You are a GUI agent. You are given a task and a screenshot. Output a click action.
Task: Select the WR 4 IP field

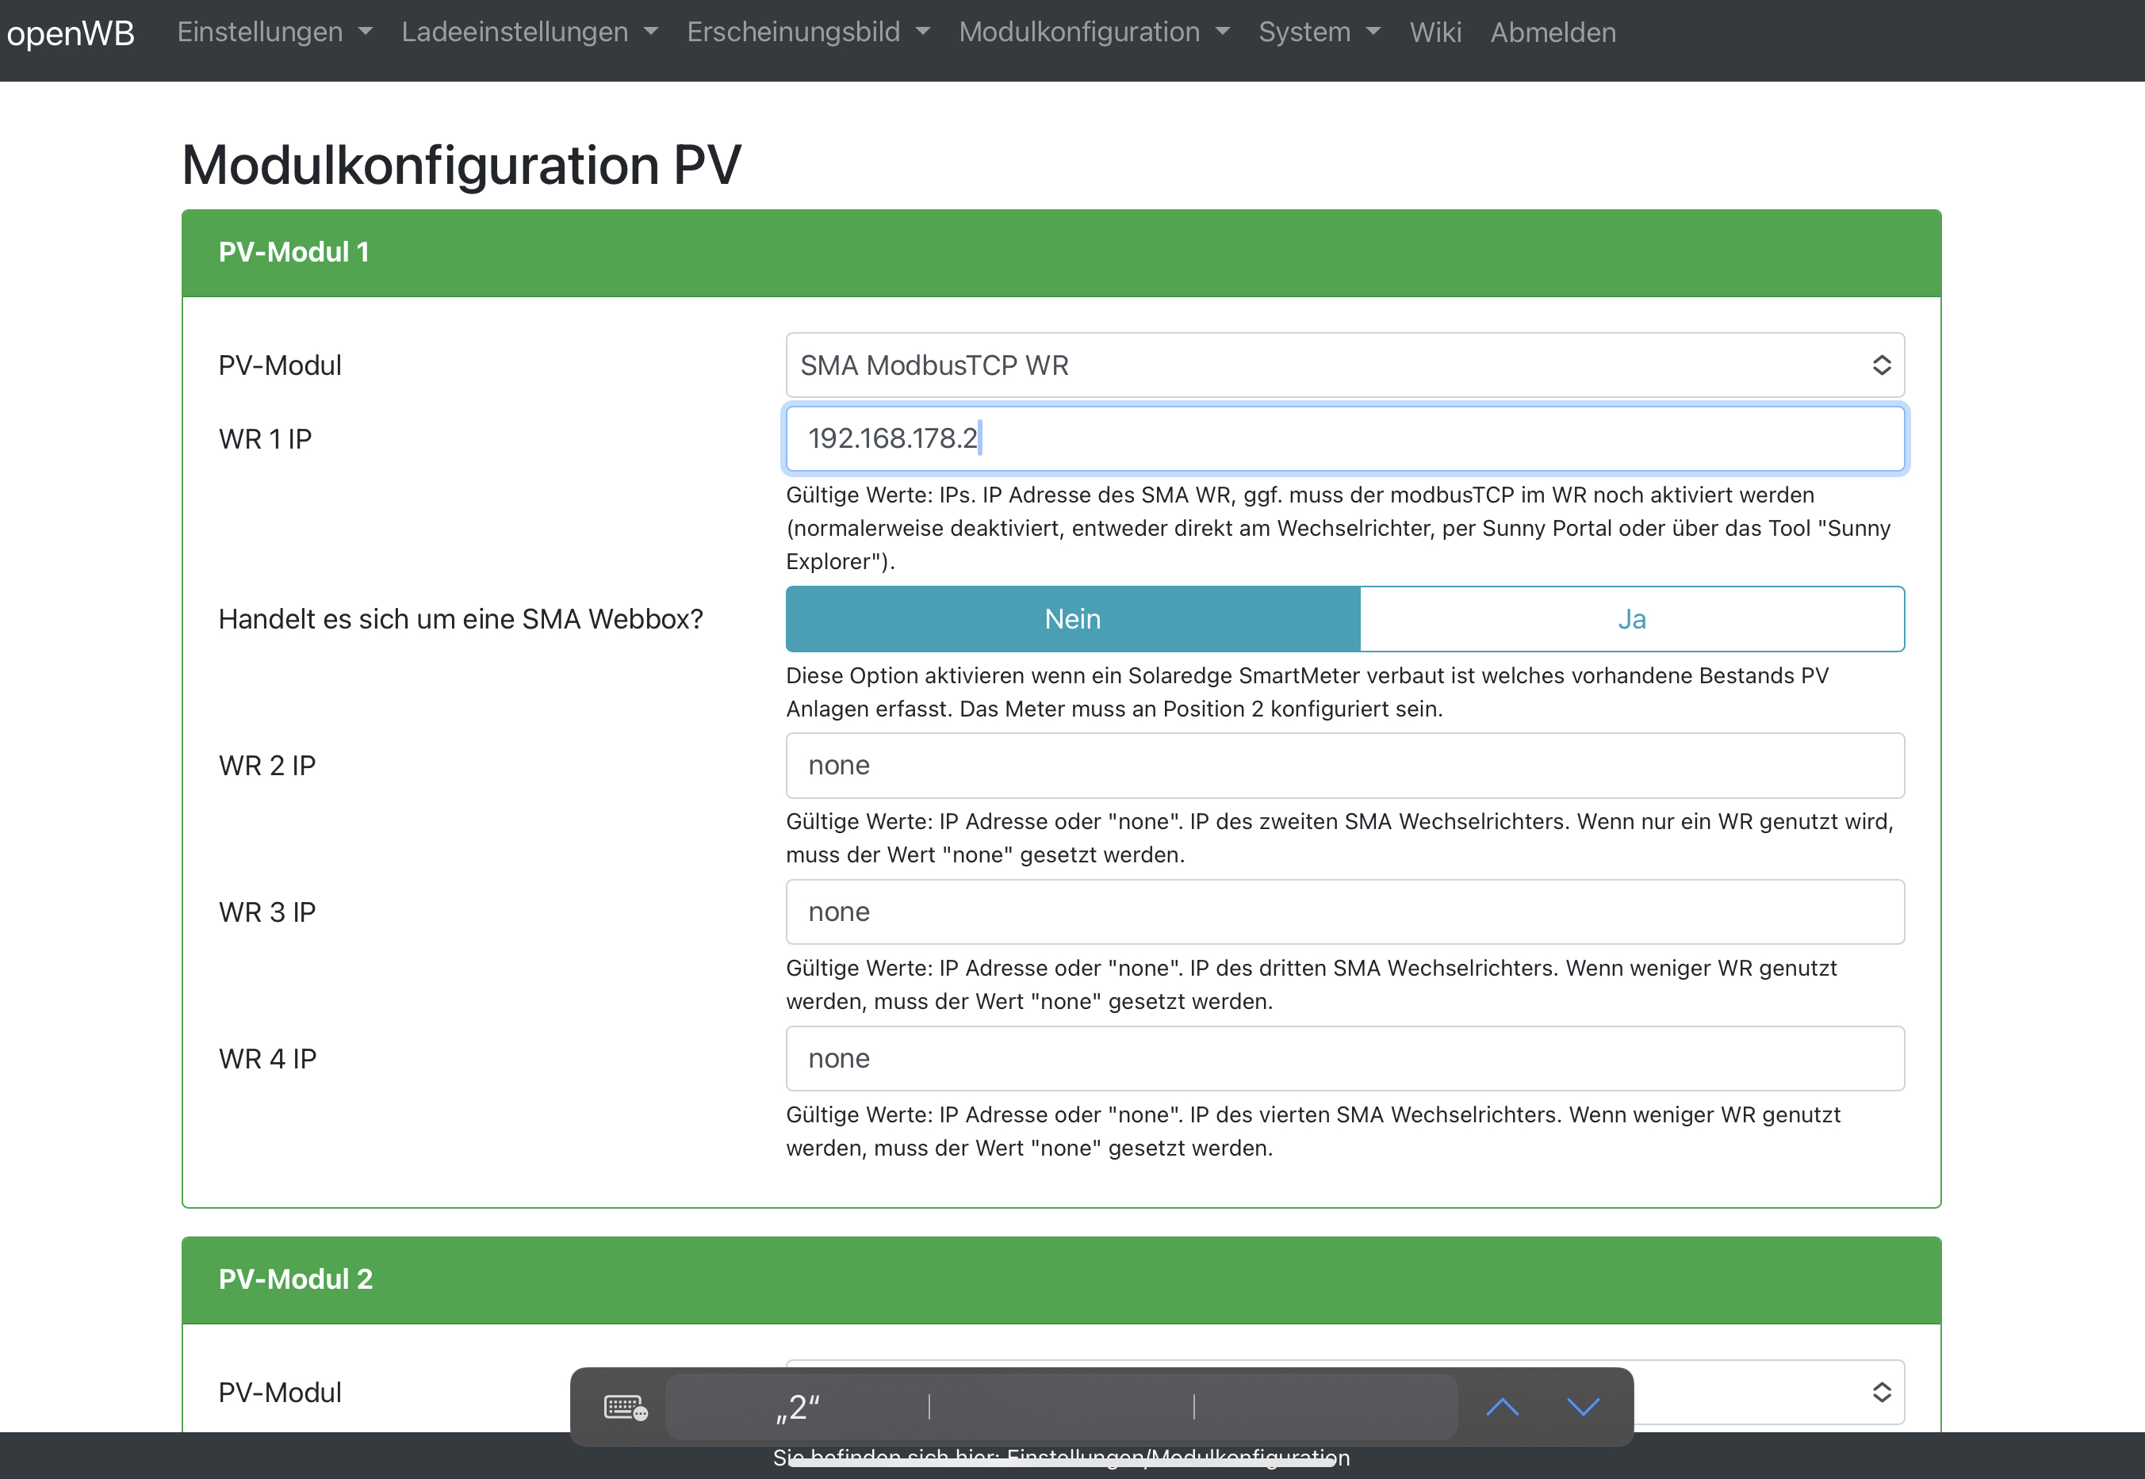(1344, 1058)
